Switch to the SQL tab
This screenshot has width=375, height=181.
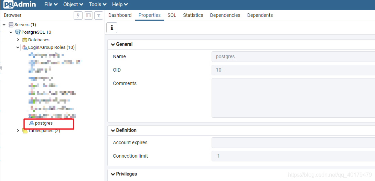pyautogui.click(x=172, y=15)
